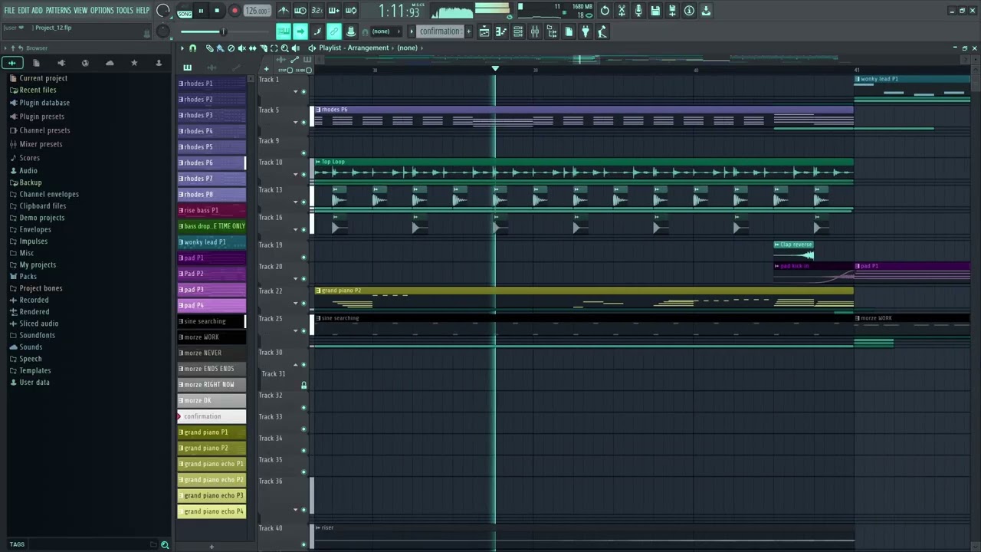Open the Plugin picker plug icon
Image resolution: width=981 pixels, height=552 pixels.
coord(586,31)
